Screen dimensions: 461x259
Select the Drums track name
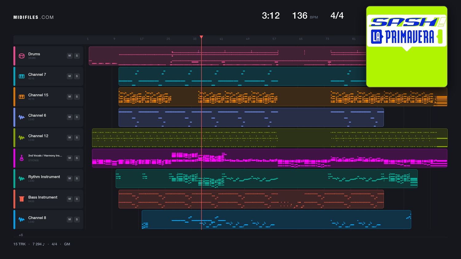[x=34, y=54]
